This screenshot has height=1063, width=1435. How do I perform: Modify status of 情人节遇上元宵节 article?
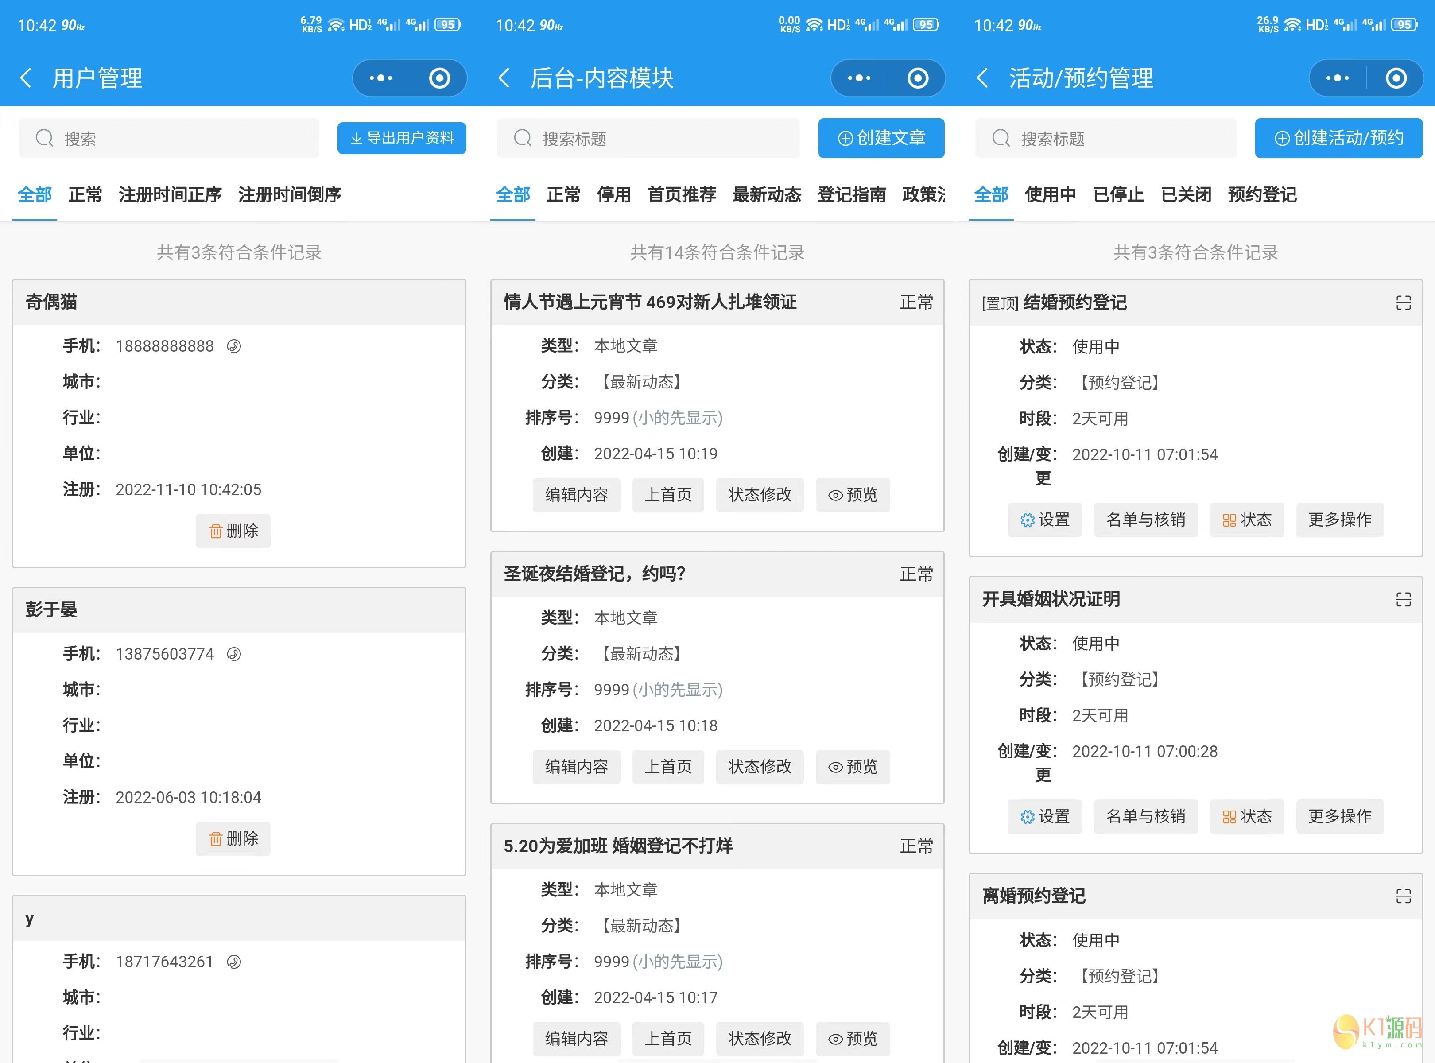(759, 495)
